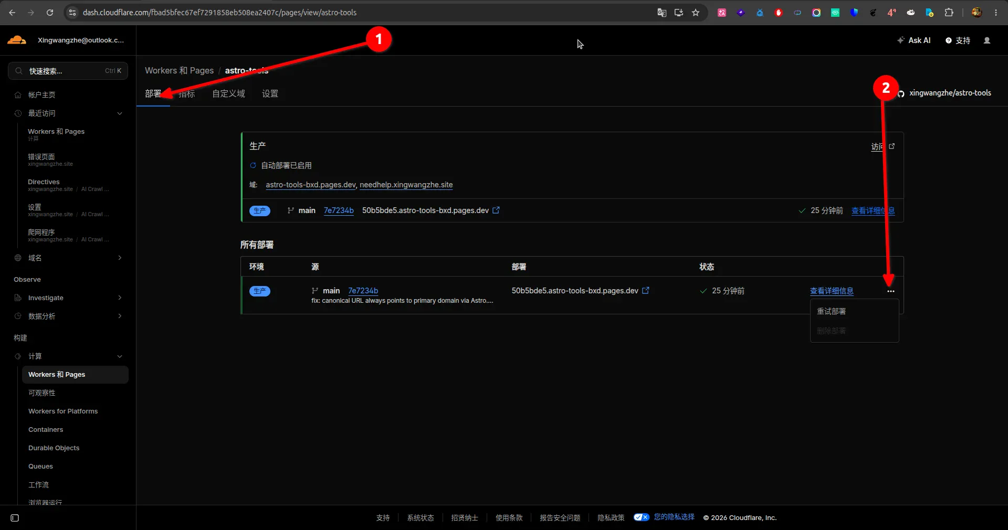Open the red number 4 extension icon
Screen dimensions: 1008x530
(892, 13)
